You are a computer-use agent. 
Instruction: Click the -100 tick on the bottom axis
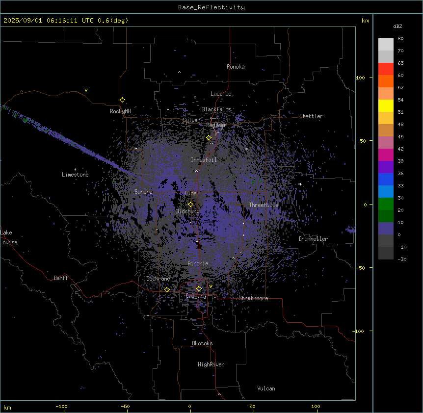pos(61,406)
